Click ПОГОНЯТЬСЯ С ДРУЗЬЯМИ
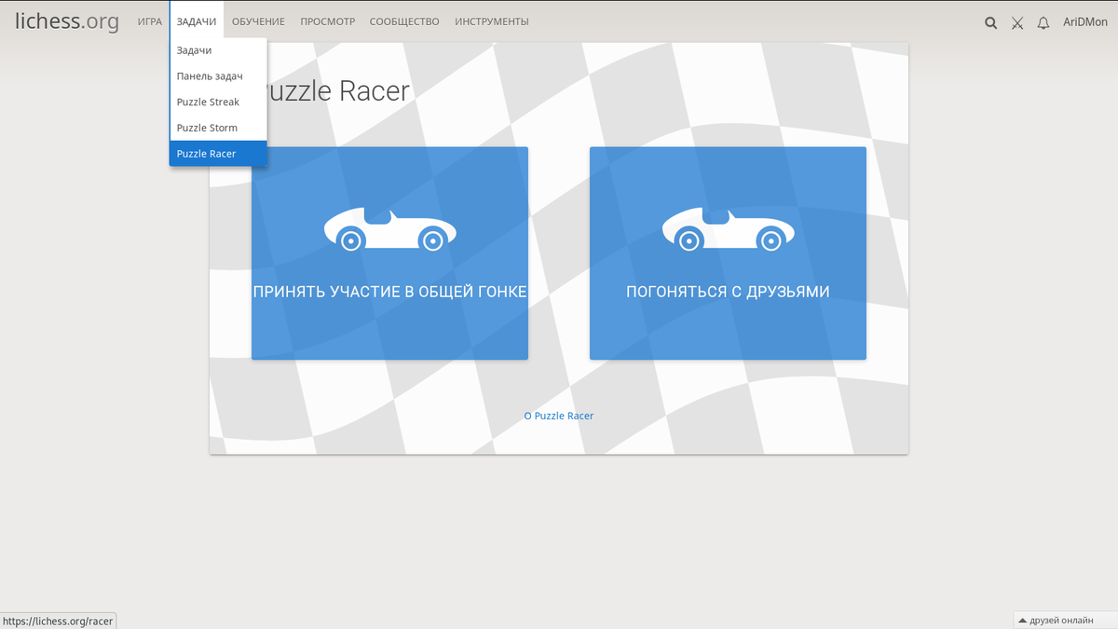 728,253
